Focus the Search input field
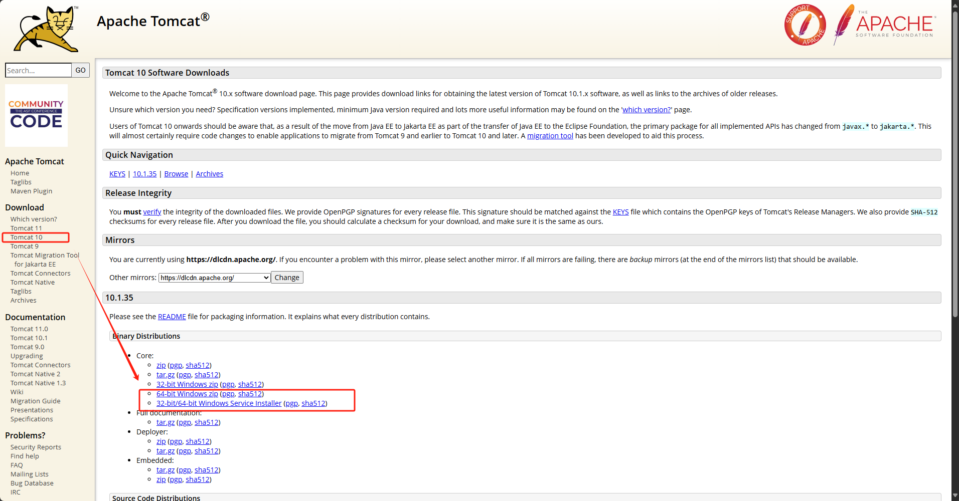The height and width of the screenshot is (501, 959). [38, 70]
